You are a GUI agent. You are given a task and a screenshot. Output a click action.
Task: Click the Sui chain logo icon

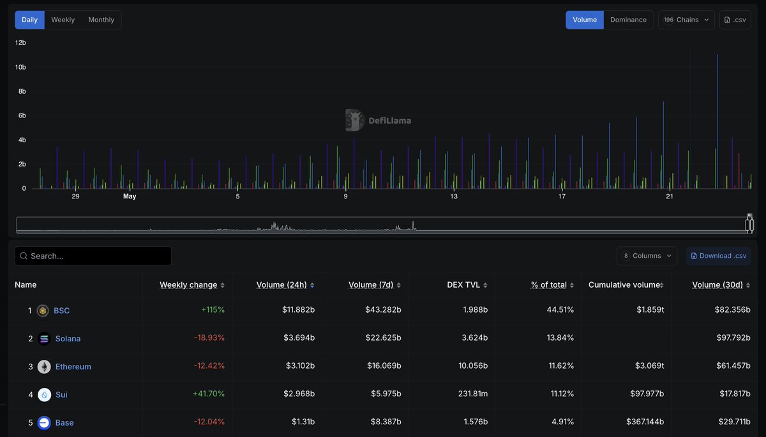(x=44, y=395)
